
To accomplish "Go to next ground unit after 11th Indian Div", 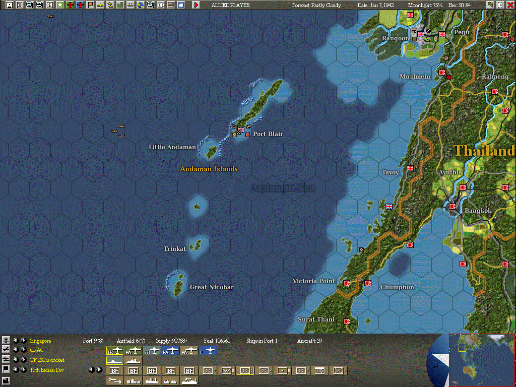I will point(23,369).
